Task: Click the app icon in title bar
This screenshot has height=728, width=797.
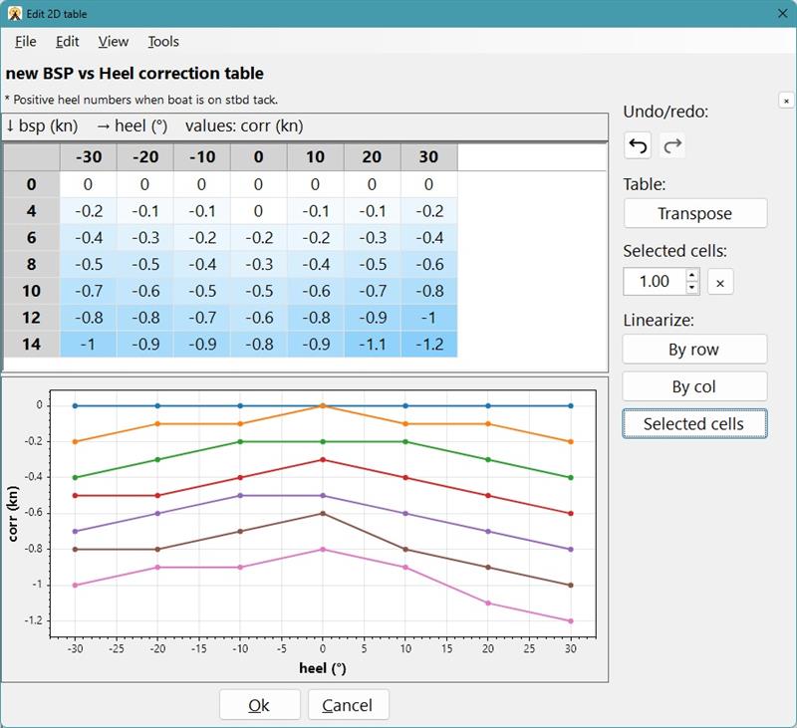Action: pyautogui.click(x=15, y=14)
